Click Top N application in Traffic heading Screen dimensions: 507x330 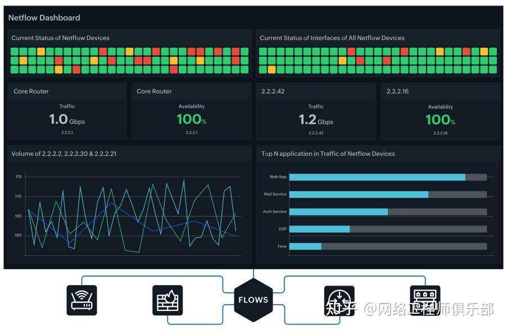pyautogui.click(x=328, y=153)
